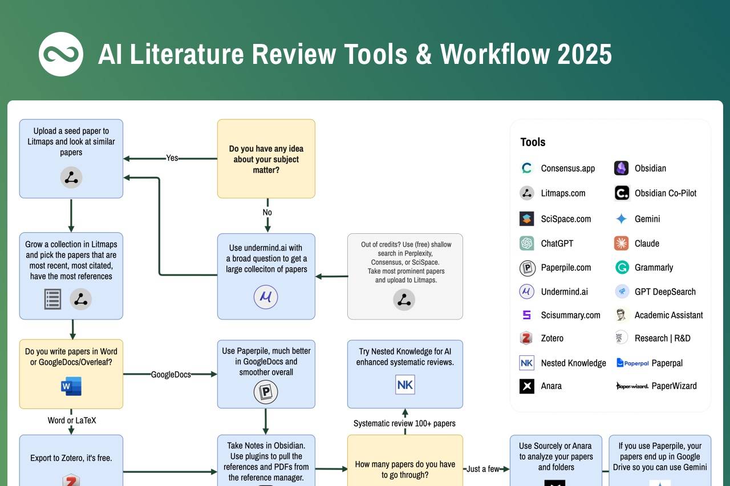730x486 pixels.
Task: Click the 'Systematic review 100+ papers' label
Action: [404, 423]
